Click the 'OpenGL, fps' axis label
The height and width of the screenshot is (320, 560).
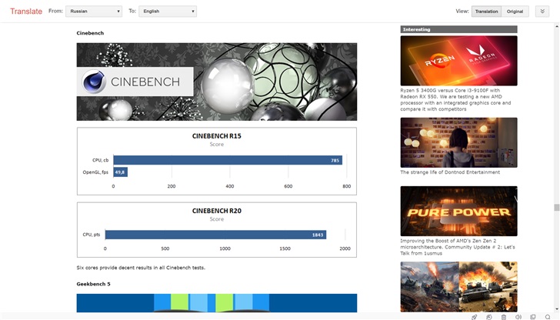(95, 172)
